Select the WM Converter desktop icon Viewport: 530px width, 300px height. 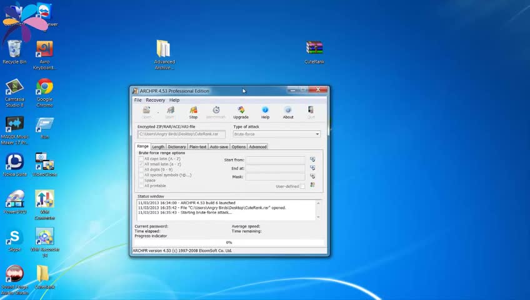tap(44, 199)
